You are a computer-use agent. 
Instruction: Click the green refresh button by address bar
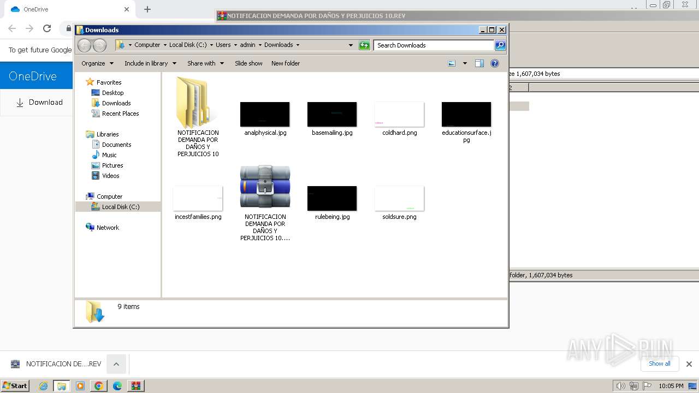(x=364, y=45)
